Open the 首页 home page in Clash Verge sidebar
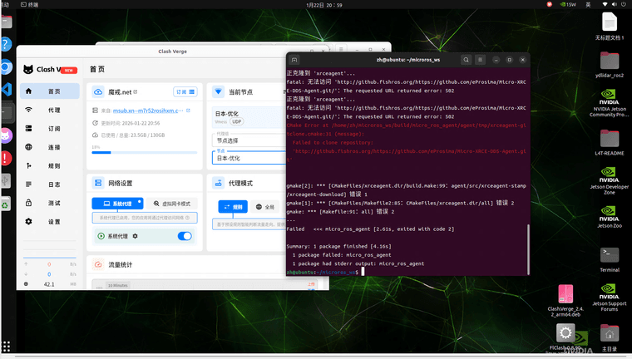Viewport: 632px width, 359px height. (50, 91)
